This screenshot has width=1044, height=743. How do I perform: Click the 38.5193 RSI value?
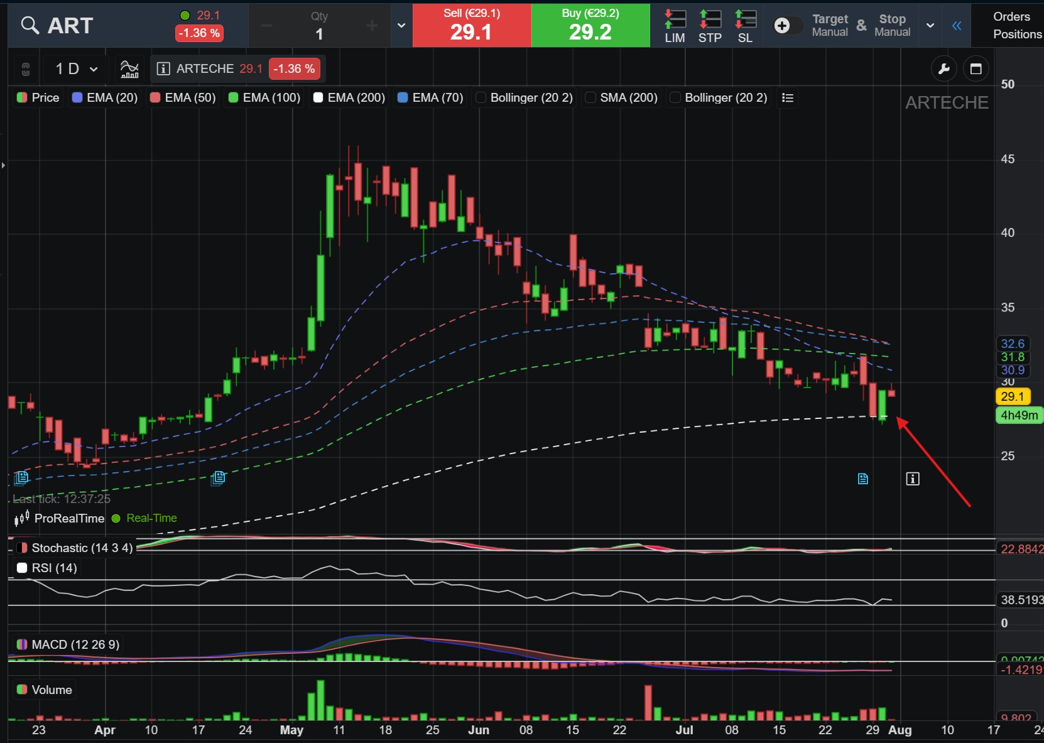coord(1021,600)
